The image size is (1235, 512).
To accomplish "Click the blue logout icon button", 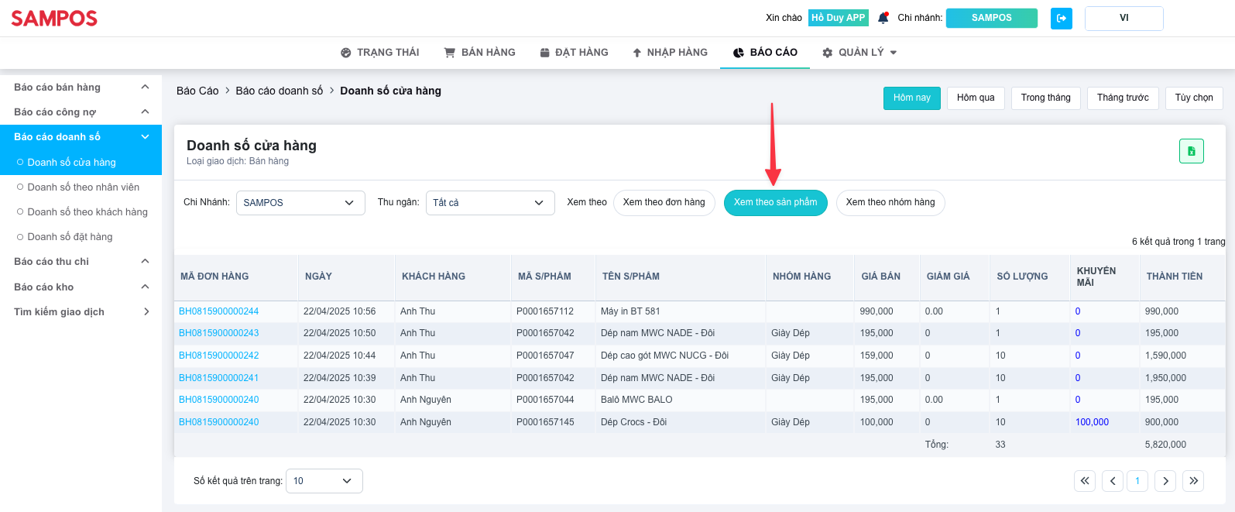I will (1062, 18).
